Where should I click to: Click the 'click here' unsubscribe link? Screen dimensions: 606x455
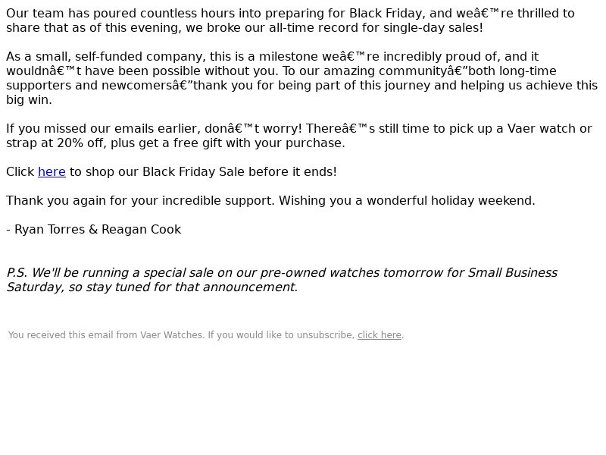[x=380, y=335]
